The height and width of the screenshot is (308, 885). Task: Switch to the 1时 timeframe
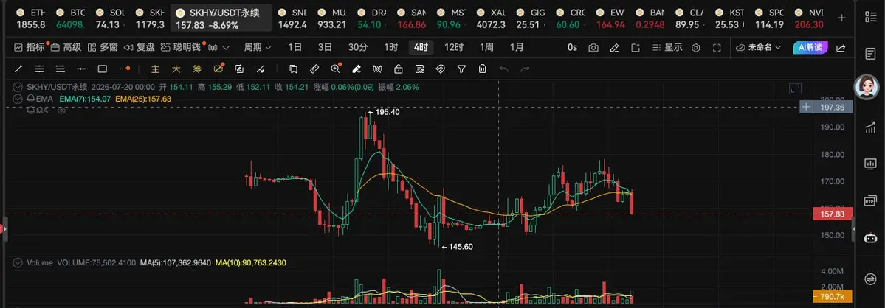click(x=390, y=47)
